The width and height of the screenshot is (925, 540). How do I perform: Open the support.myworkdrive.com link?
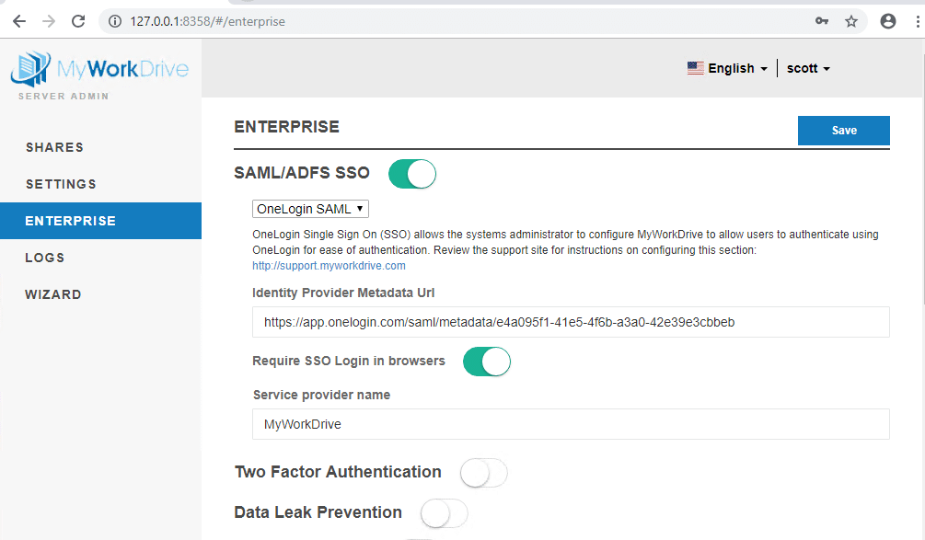[x=329, y=266]
